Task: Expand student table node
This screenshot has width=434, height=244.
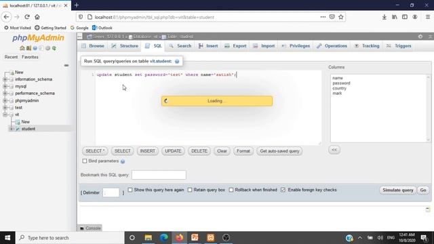Action: tap(12, 129)
